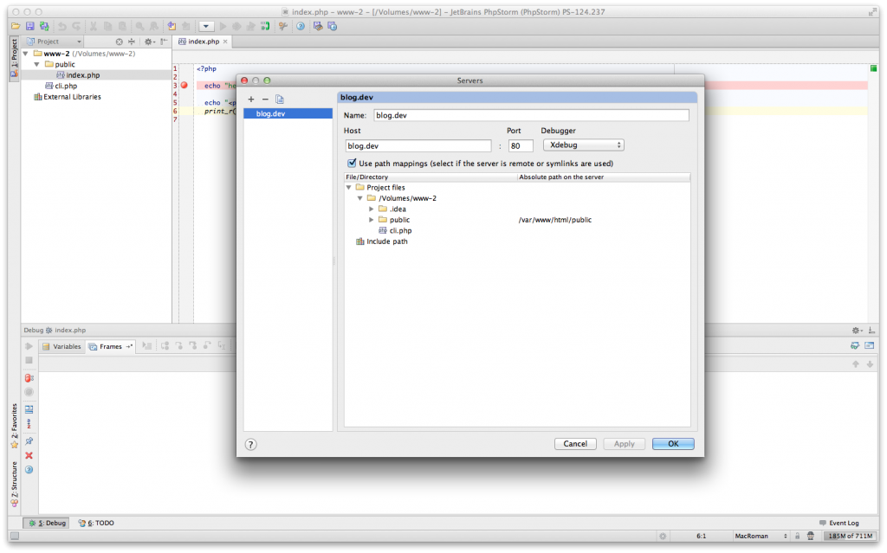Toggle the Mute Breakpoints icon

click(29, 392)
